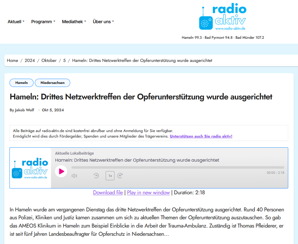
Task: Click the Aktuelle Lokalbeiträge podcast title
Action: (x=74, y=153)
